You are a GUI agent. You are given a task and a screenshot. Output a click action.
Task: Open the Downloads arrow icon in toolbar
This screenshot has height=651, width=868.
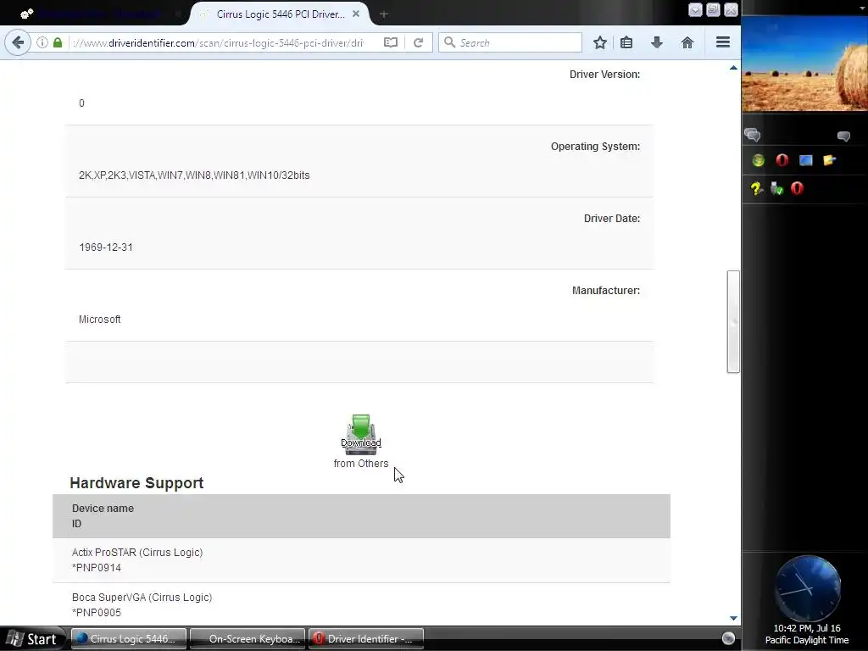(657, 42)
